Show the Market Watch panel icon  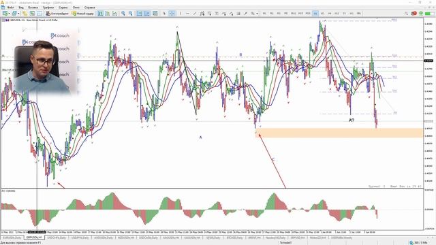(x=25, y=14)
